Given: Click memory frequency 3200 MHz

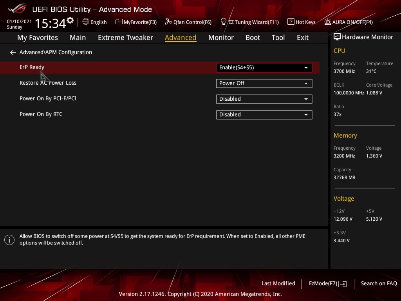Looking at the screenshot, I should tap(344, 156).
